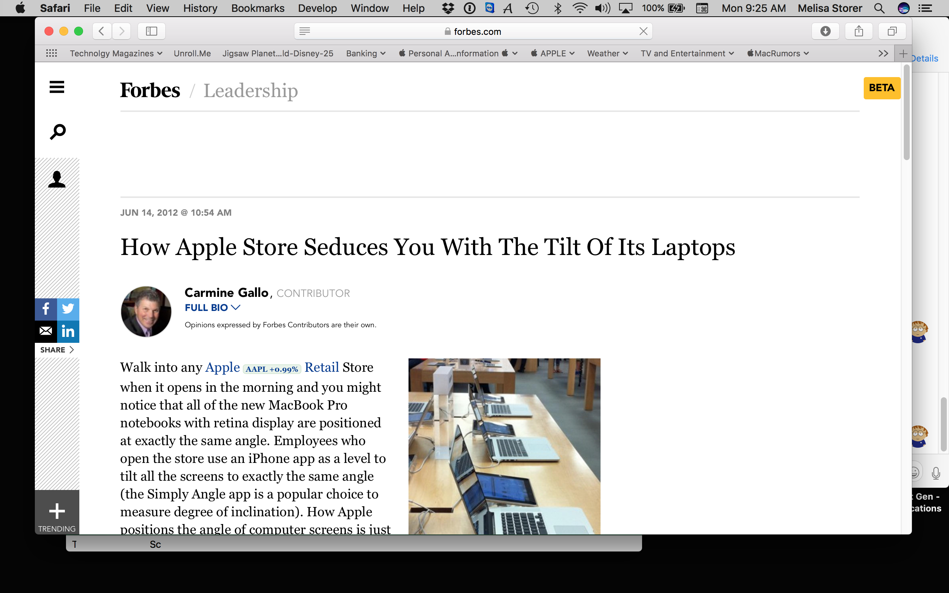Open the Wi-Fi status menu

pyautogui.click(x=580, y=8)
